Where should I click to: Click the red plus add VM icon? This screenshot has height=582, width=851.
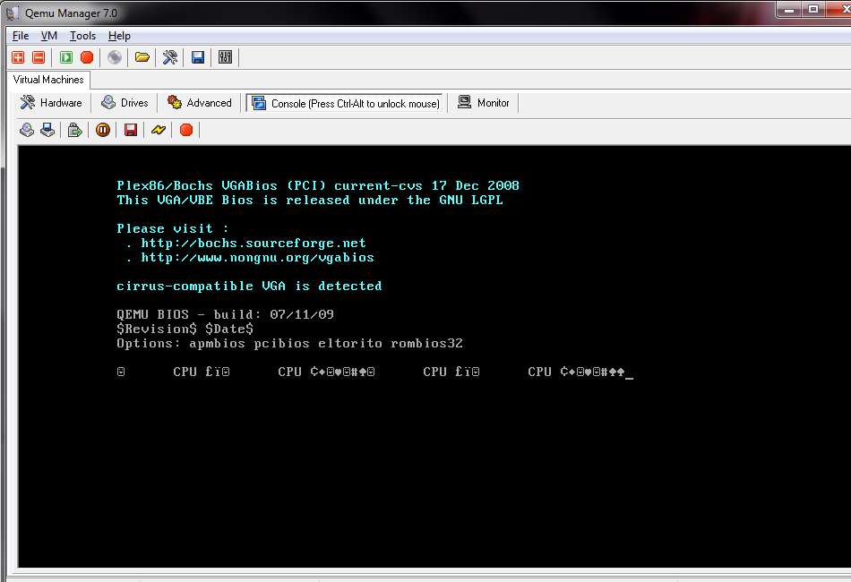(x=18, y=57)
